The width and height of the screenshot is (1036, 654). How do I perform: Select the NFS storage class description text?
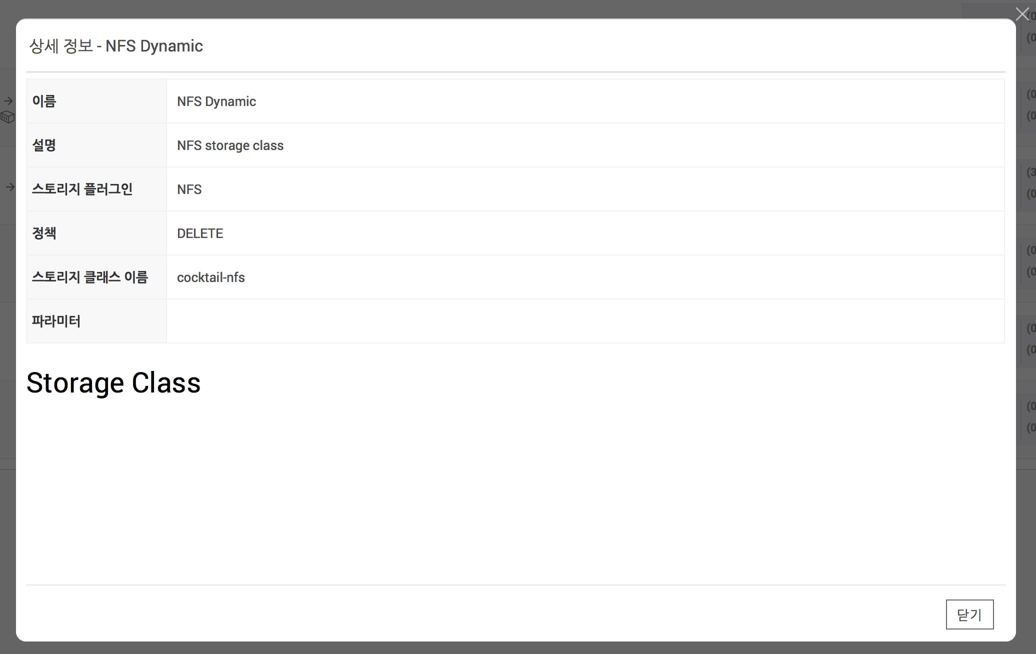click(230, 145)
